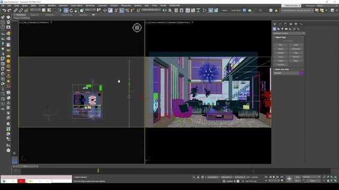Click the Cylinder primitive button
This screenshot has width=339, height=190.
281,53
